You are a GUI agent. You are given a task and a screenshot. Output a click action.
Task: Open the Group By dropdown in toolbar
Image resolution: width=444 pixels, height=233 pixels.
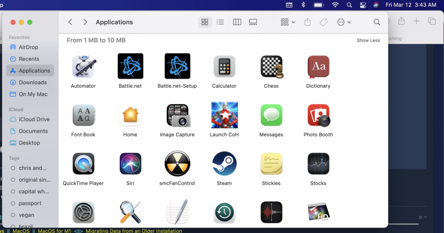(288, 22)
